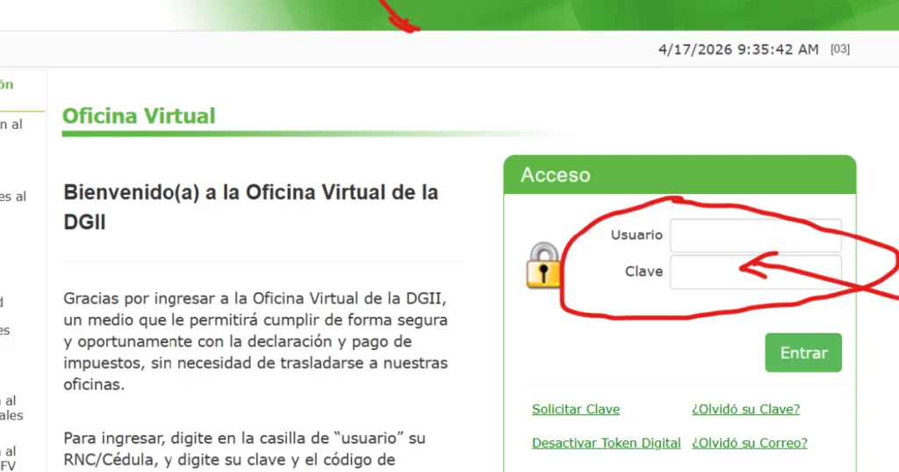Click the paragraph starting Gracias por ingresar
899x472 pixels.
coord(255,341)
